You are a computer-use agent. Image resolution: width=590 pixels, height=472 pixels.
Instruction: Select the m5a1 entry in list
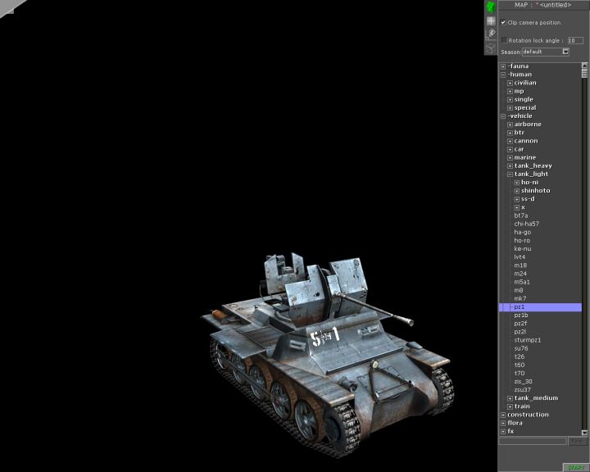(x=522, y=282)
